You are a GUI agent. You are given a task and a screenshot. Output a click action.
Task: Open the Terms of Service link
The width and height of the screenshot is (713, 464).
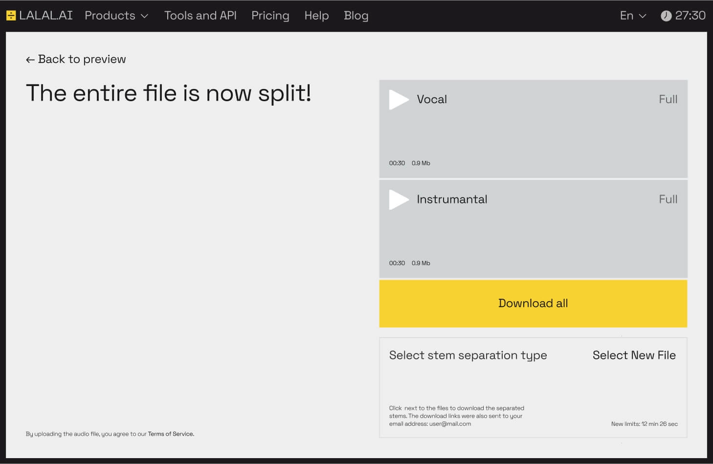(x=171, y=434)
